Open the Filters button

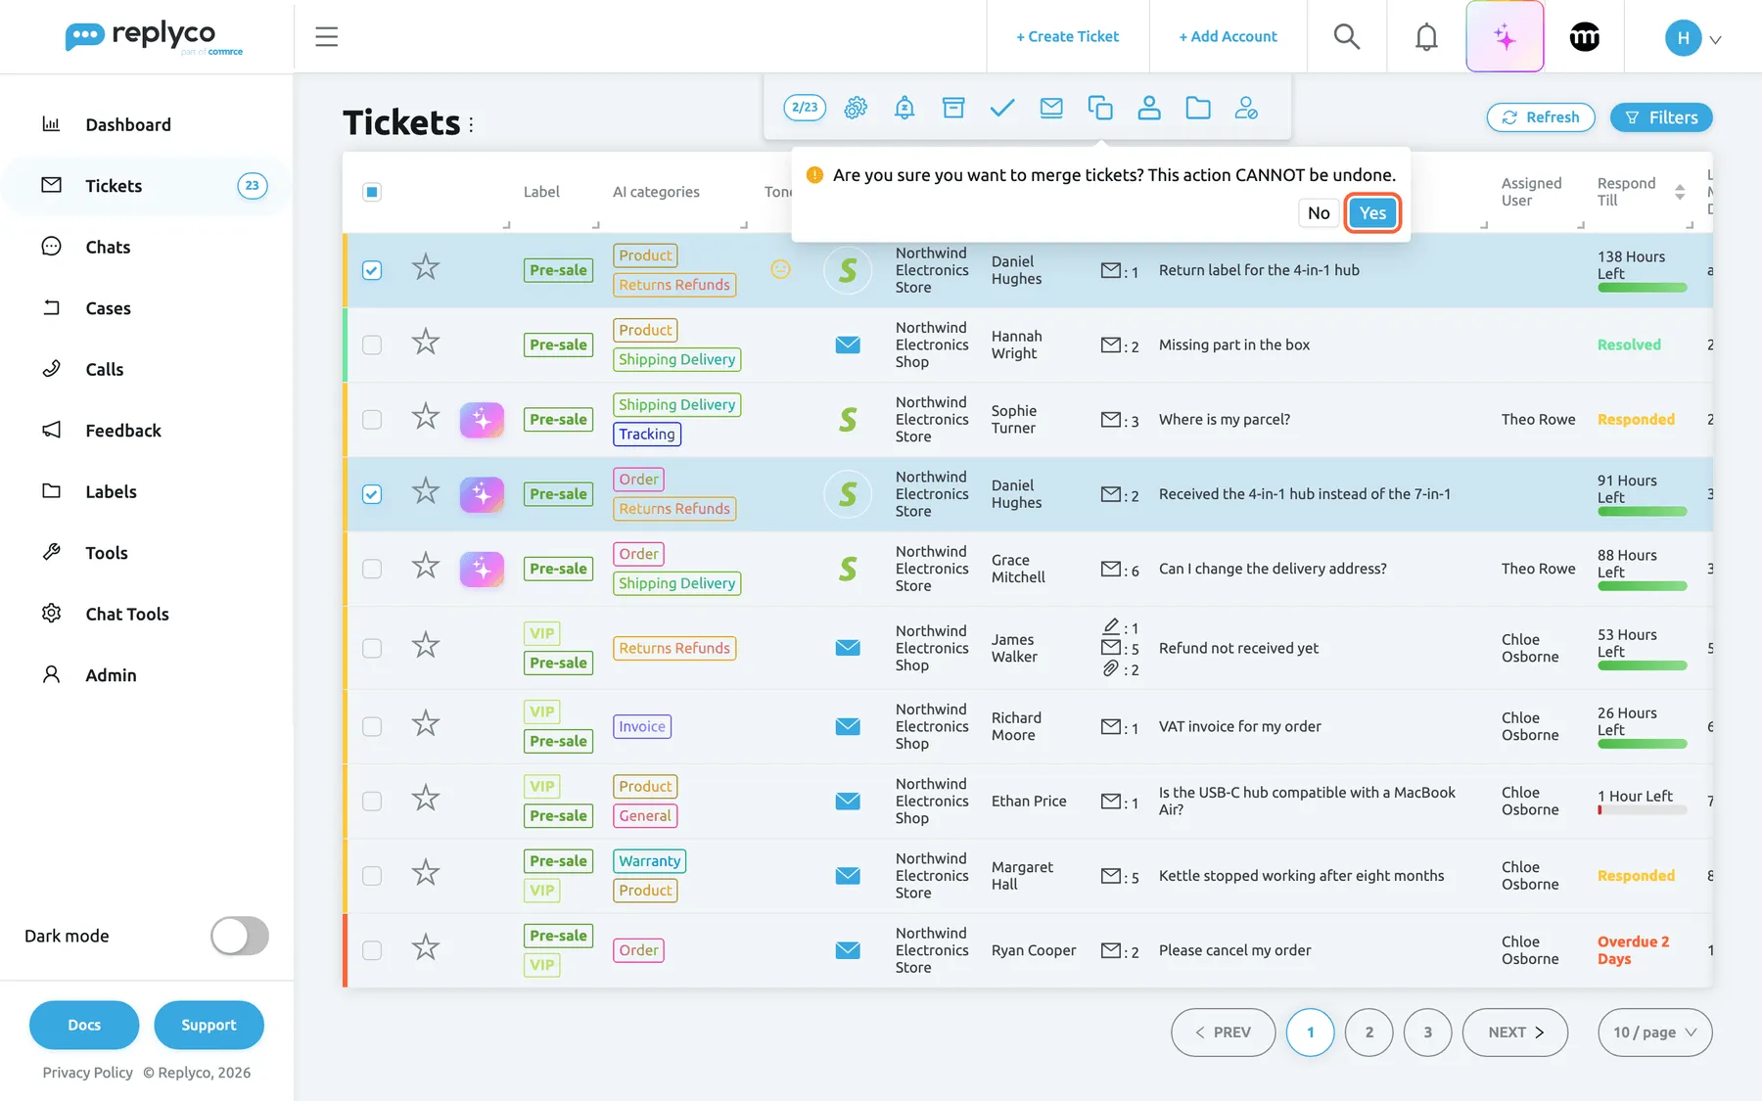point(1661,117)
